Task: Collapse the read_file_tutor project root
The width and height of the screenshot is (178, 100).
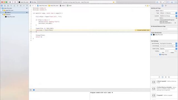Action: [x=1, y=8]
